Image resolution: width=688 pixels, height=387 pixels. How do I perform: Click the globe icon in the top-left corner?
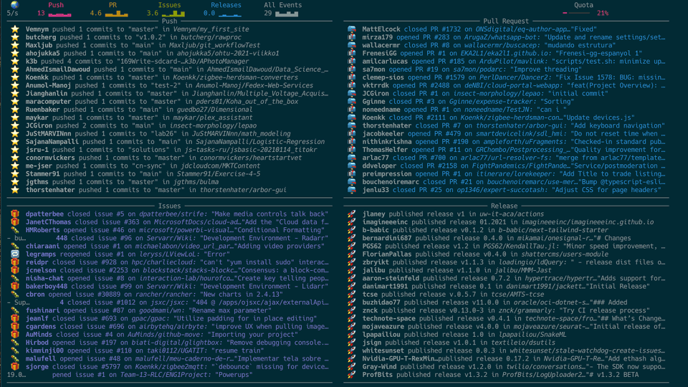click(14, 5)
